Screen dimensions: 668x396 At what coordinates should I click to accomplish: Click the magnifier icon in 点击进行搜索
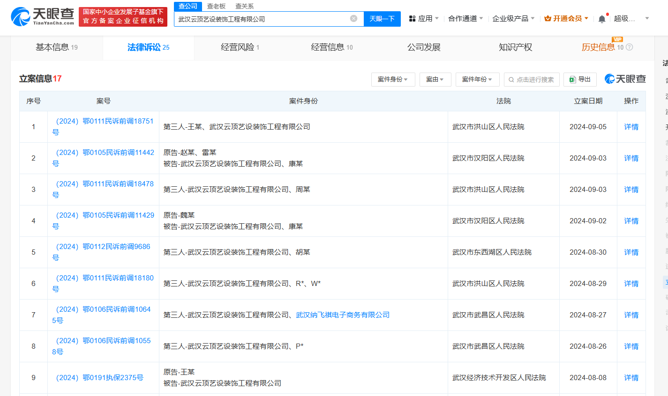[x=511, y=80]
